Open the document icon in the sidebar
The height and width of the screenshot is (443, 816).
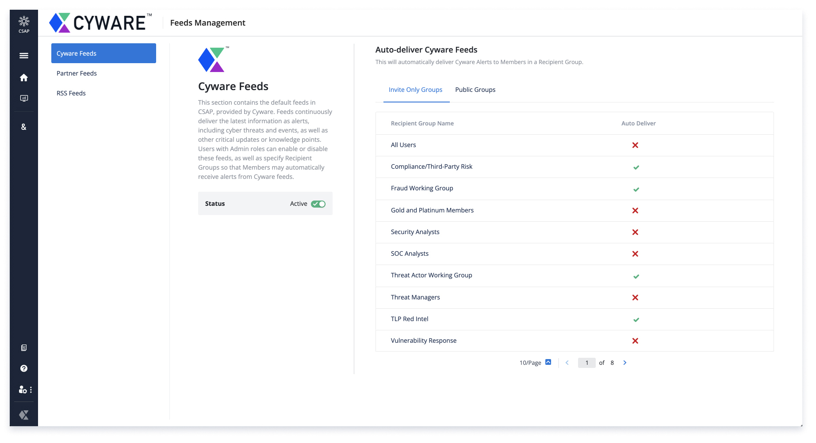(x=24, y=348)
